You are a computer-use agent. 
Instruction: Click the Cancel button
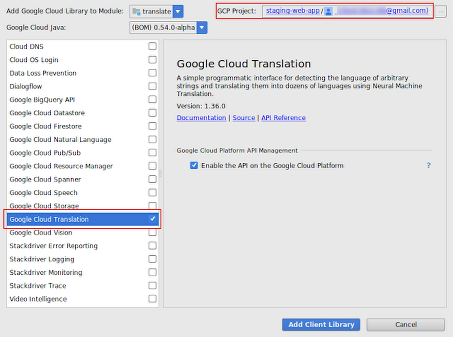405,324
